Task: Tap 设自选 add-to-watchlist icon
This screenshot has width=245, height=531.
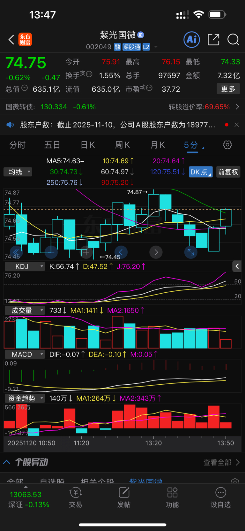Action: (220, 498)
